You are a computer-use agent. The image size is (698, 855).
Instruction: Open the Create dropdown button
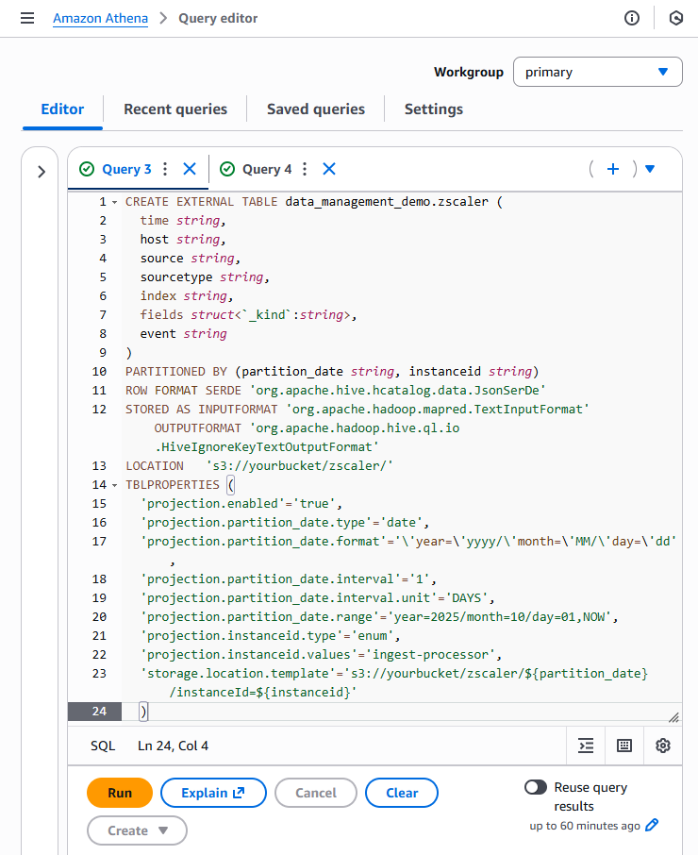[137, 830]
